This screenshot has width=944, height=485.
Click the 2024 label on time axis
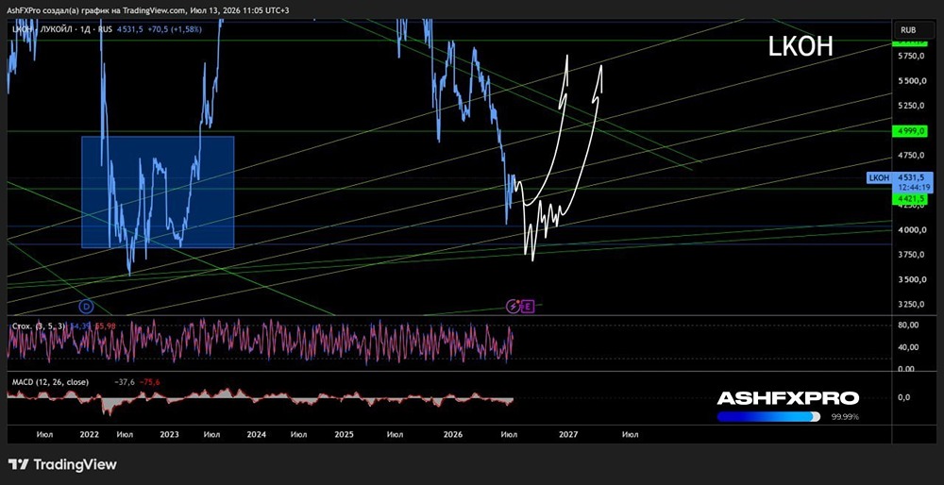[x=257, y=434]
